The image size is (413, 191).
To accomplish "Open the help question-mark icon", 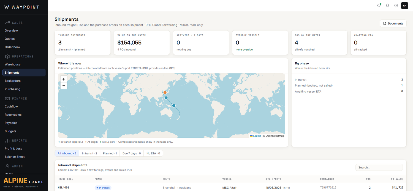I will (396, 5).
